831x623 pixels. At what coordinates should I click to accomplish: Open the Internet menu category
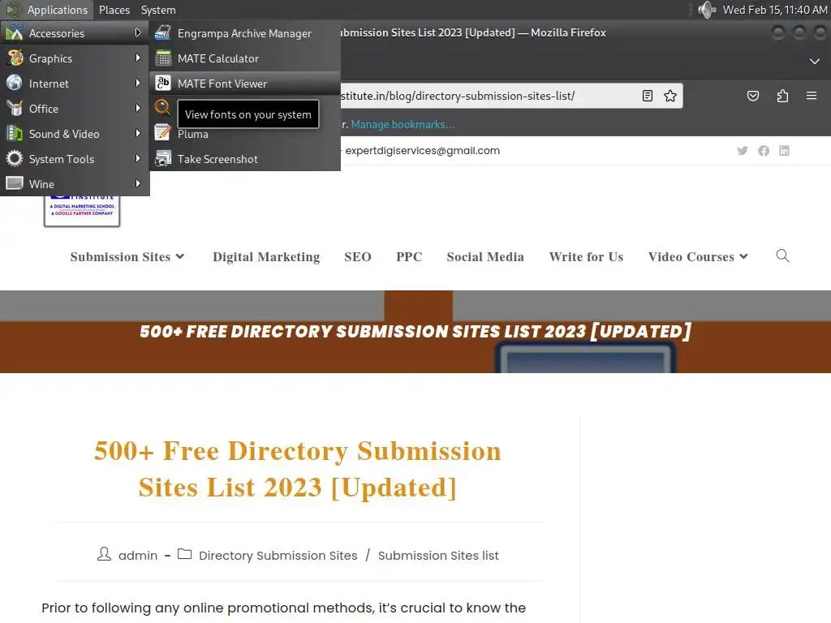[x=75, y=84]
